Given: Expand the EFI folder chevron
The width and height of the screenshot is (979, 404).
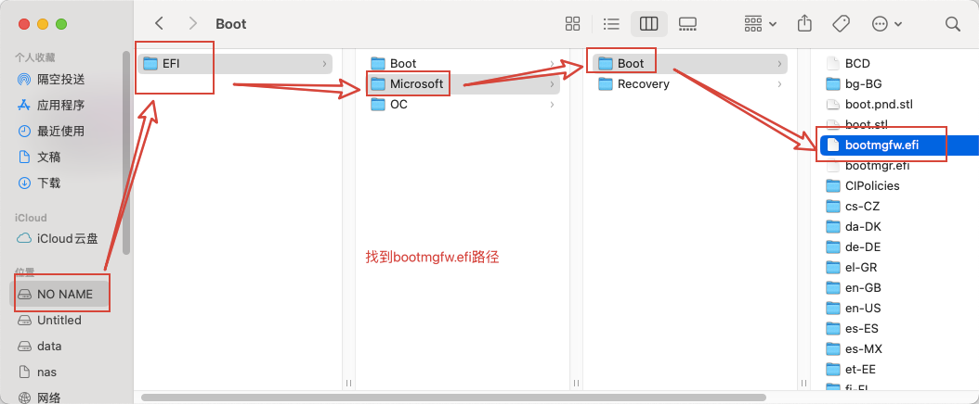Looking at the screenshot, I should (324, 64).
